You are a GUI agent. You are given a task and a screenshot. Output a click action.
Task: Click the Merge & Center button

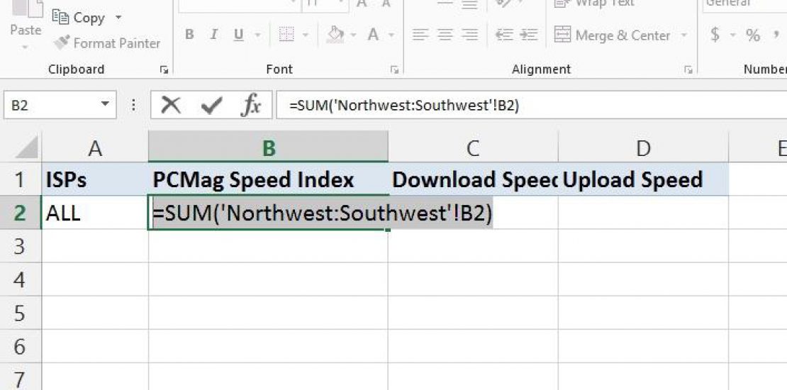[613, 35]
